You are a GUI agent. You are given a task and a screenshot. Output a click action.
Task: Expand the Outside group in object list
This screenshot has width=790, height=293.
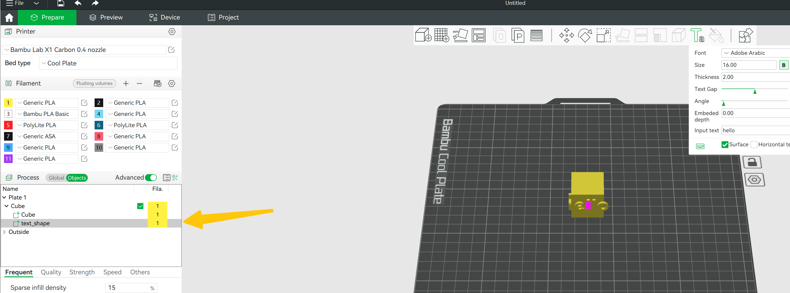5,232
